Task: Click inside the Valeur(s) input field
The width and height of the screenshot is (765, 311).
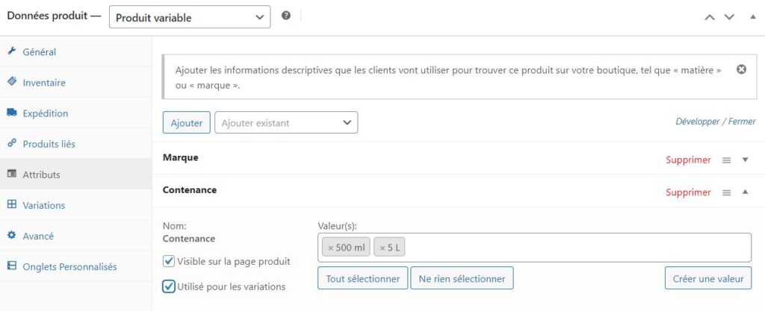Action: [575, 248]
